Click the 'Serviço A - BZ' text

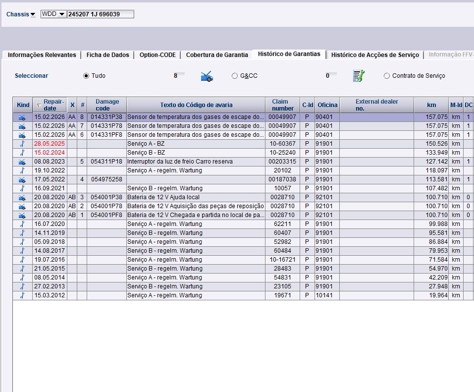(146, 144)
